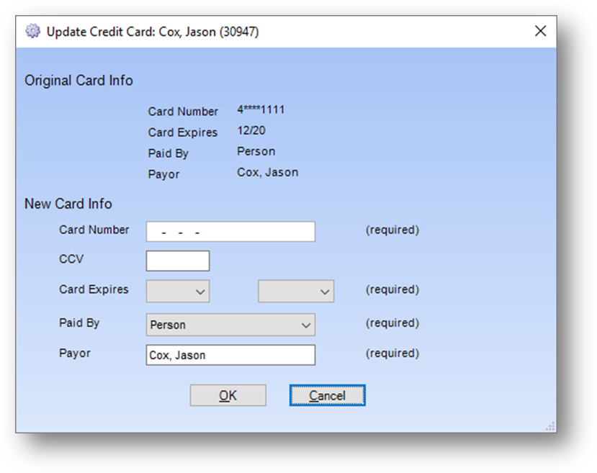Click the Original Card Info heading
The width and height of the screenshot is (597, 473).
pos(78,81)
